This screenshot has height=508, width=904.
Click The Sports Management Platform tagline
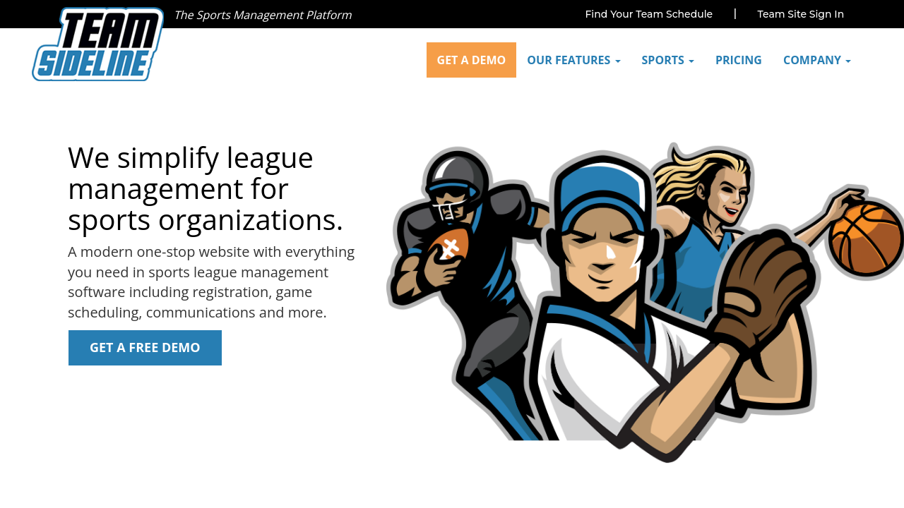[263, 15]
